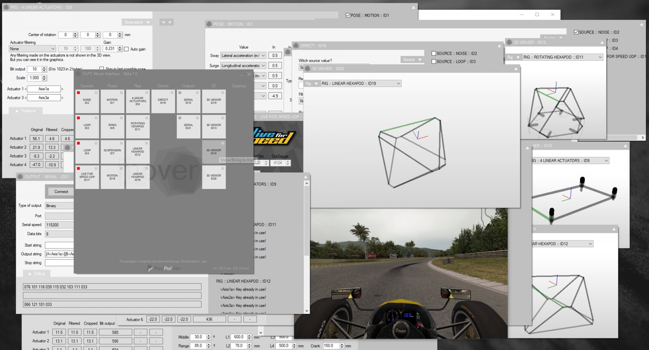Select the Sources column header
649x350 pixels.
point(87,86)
